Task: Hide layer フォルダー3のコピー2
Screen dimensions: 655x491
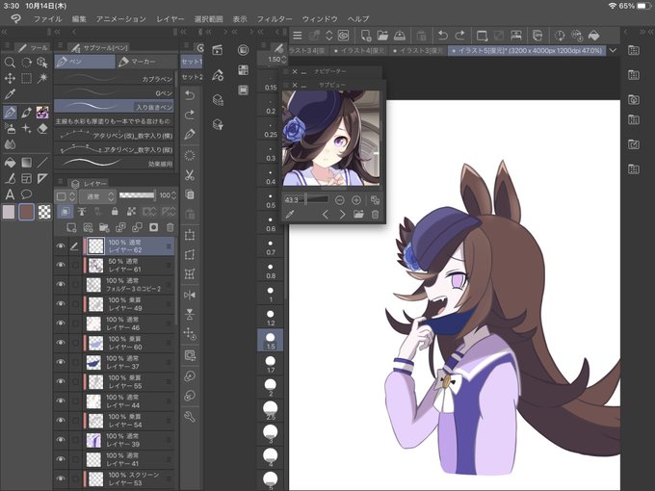Action: point(61,284)
